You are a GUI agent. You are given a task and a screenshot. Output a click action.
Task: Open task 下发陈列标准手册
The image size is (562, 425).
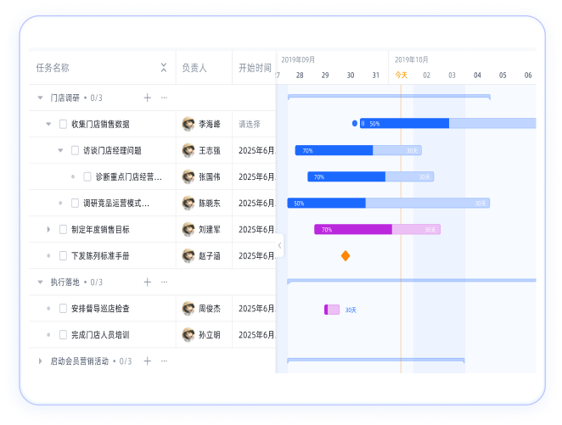[x=100, y=255]
